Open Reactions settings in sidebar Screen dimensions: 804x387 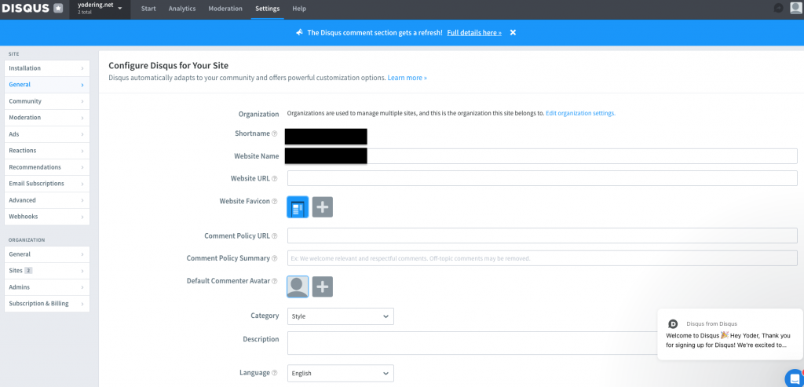click(x=46, y=151)
